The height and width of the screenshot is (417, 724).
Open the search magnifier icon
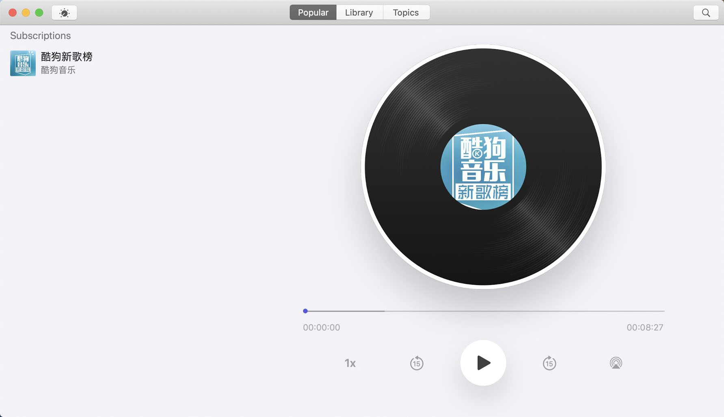[706, 13]
